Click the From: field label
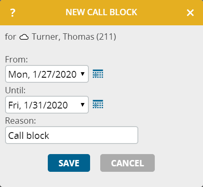The image size is (203, 187). pos(16,60)
